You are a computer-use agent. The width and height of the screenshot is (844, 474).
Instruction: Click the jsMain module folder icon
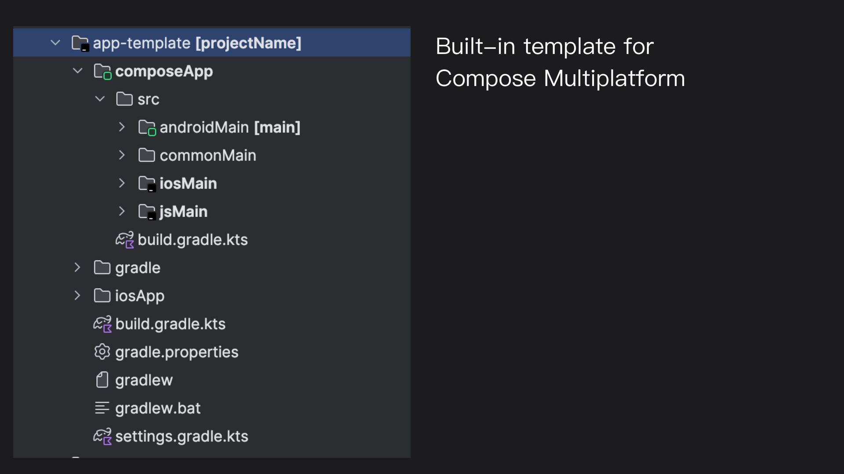pyautogui.click(x=147, y=212)
